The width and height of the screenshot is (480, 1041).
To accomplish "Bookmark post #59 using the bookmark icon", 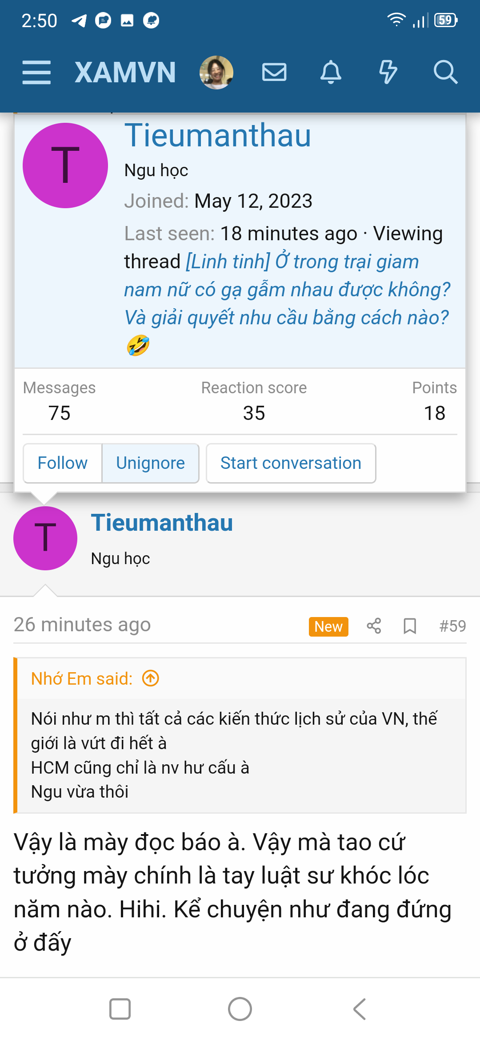I will pos(409,626).
